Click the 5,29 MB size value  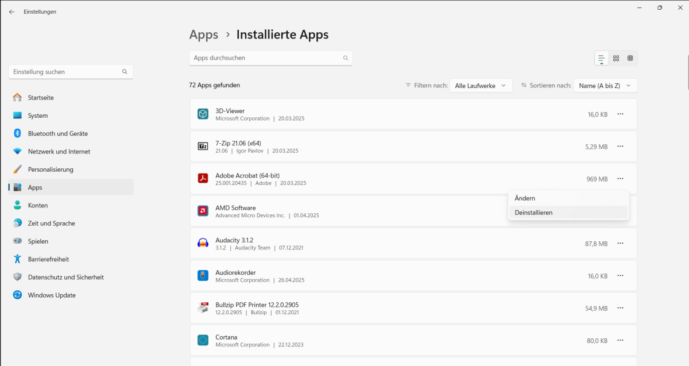pyautogui.click(x=596, y=147)
